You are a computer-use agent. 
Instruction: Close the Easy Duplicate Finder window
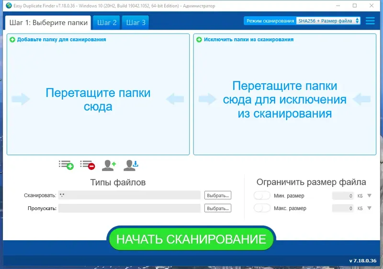click(x=372, y=6)
